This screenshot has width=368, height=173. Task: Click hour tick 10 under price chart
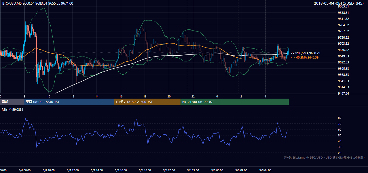[49, 97]
